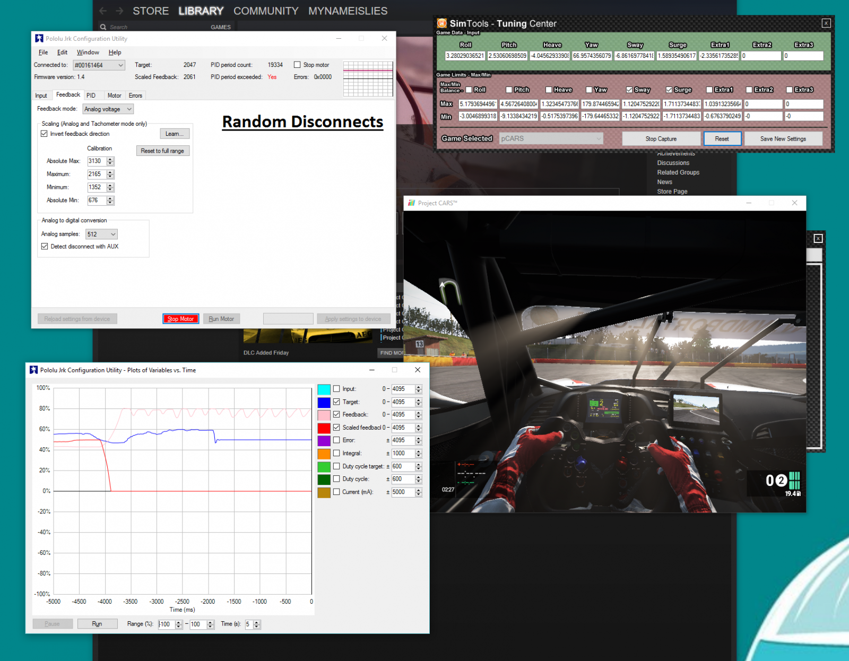This screenshot has height=661, width=849.
Task: Click Steam back navigation arrow
Action: [103, 11]
